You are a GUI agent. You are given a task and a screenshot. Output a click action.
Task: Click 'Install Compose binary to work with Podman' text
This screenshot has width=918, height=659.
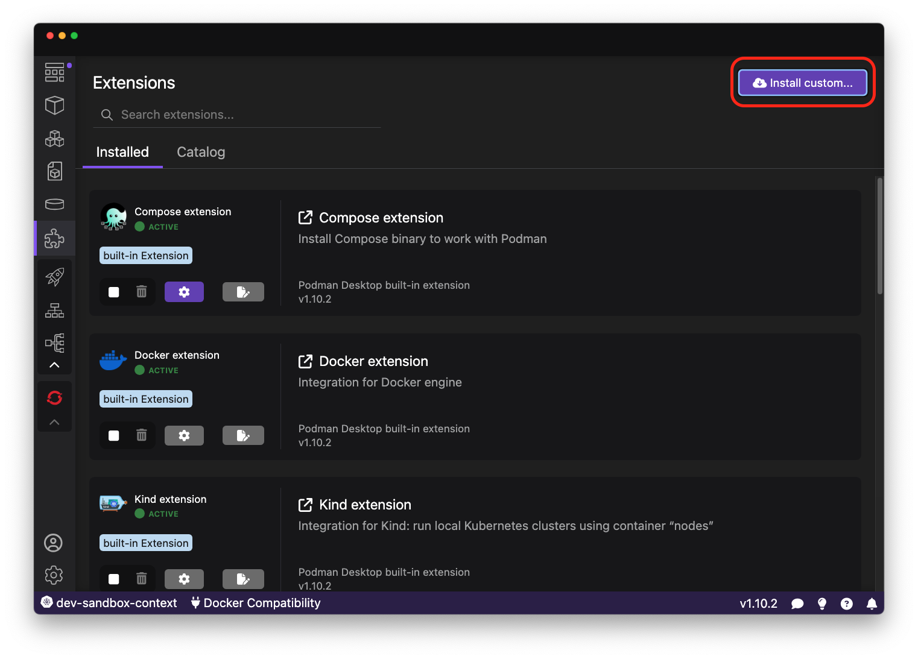(x=422, y=239)
